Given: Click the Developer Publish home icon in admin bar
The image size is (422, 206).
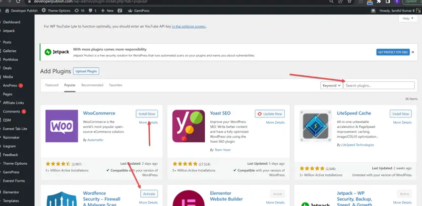Looking at the screenshot, I should (x=7, y=11).
